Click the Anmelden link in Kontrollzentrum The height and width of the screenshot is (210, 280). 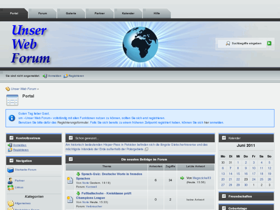(20, 145)
